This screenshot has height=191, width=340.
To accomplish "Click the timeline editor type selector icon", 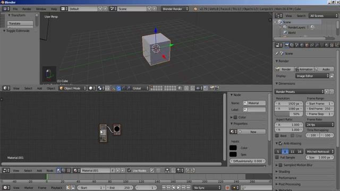I will (6, 187).
